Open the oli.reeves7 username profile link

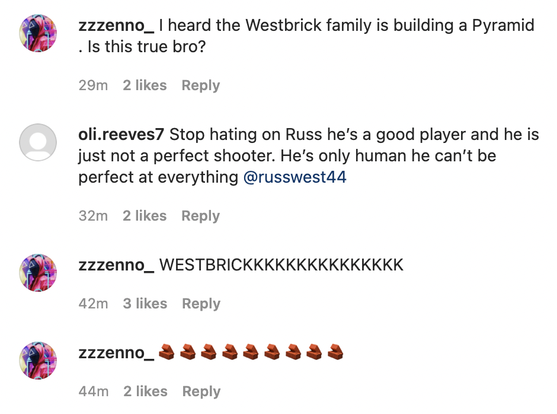point(121,135)
